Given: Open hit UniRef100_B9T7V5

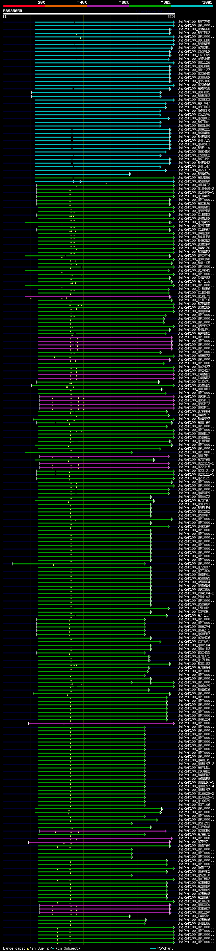Looking at the screenshot, I should pyautogui.click(x=194, y=22).
